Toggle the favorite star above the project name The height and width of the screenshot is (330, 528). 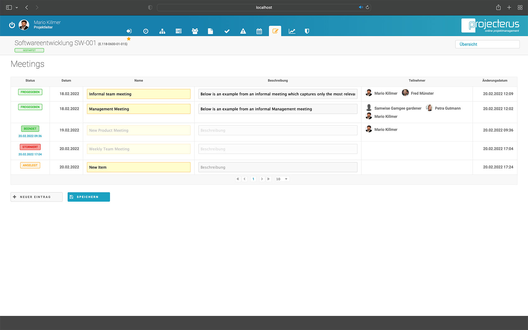(129, 39)
